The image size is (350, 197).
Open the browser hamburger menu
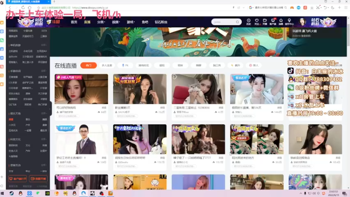click(346, 7)
